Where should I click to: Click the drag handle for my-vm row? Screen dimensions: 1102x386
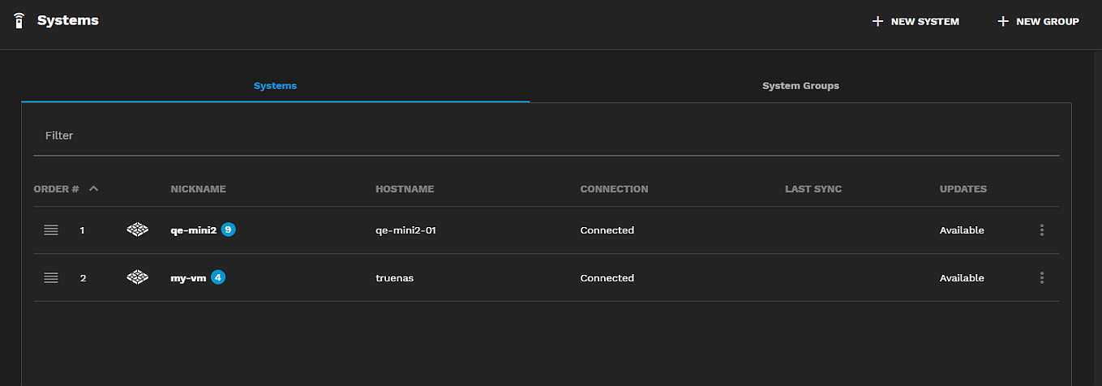click(x=51, y=278)
